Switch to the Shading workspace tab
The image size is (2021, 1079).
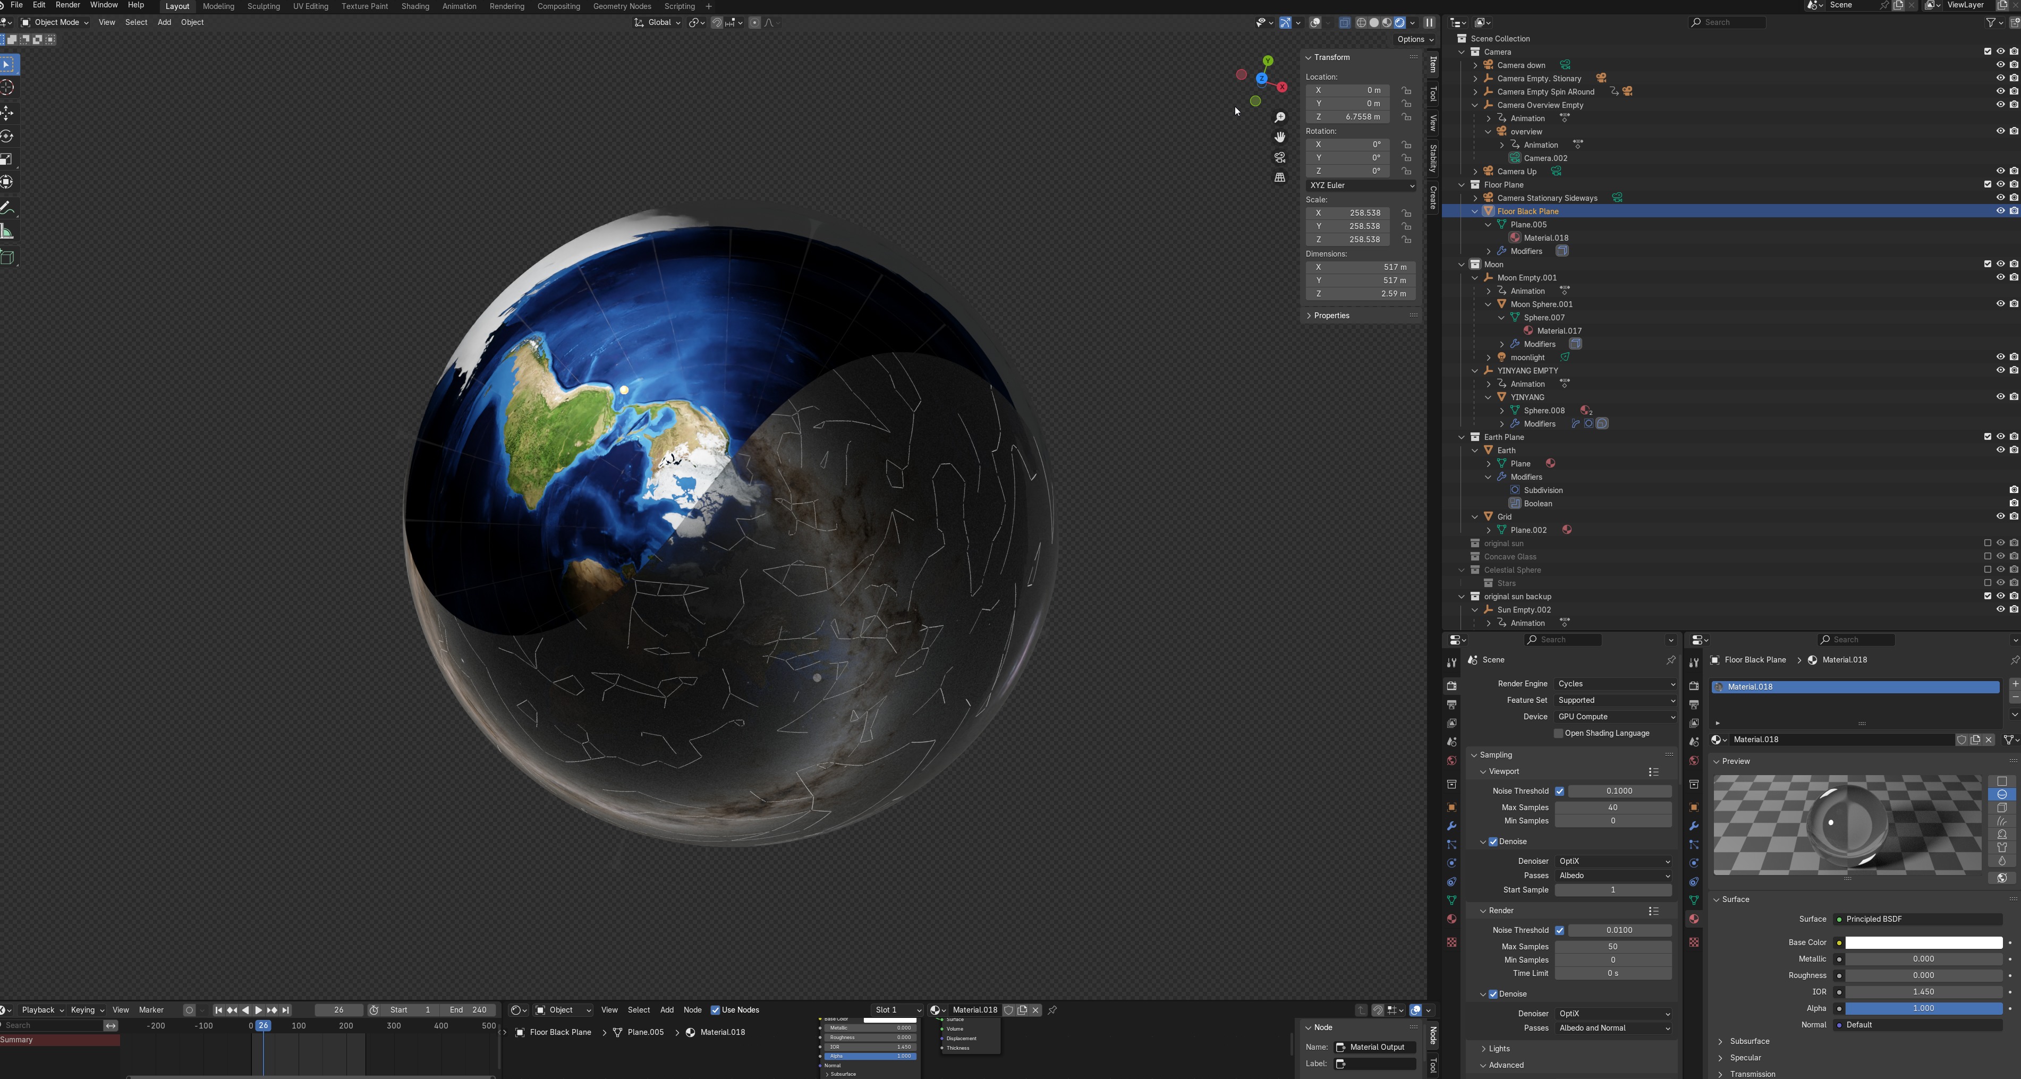click(415, 6)
